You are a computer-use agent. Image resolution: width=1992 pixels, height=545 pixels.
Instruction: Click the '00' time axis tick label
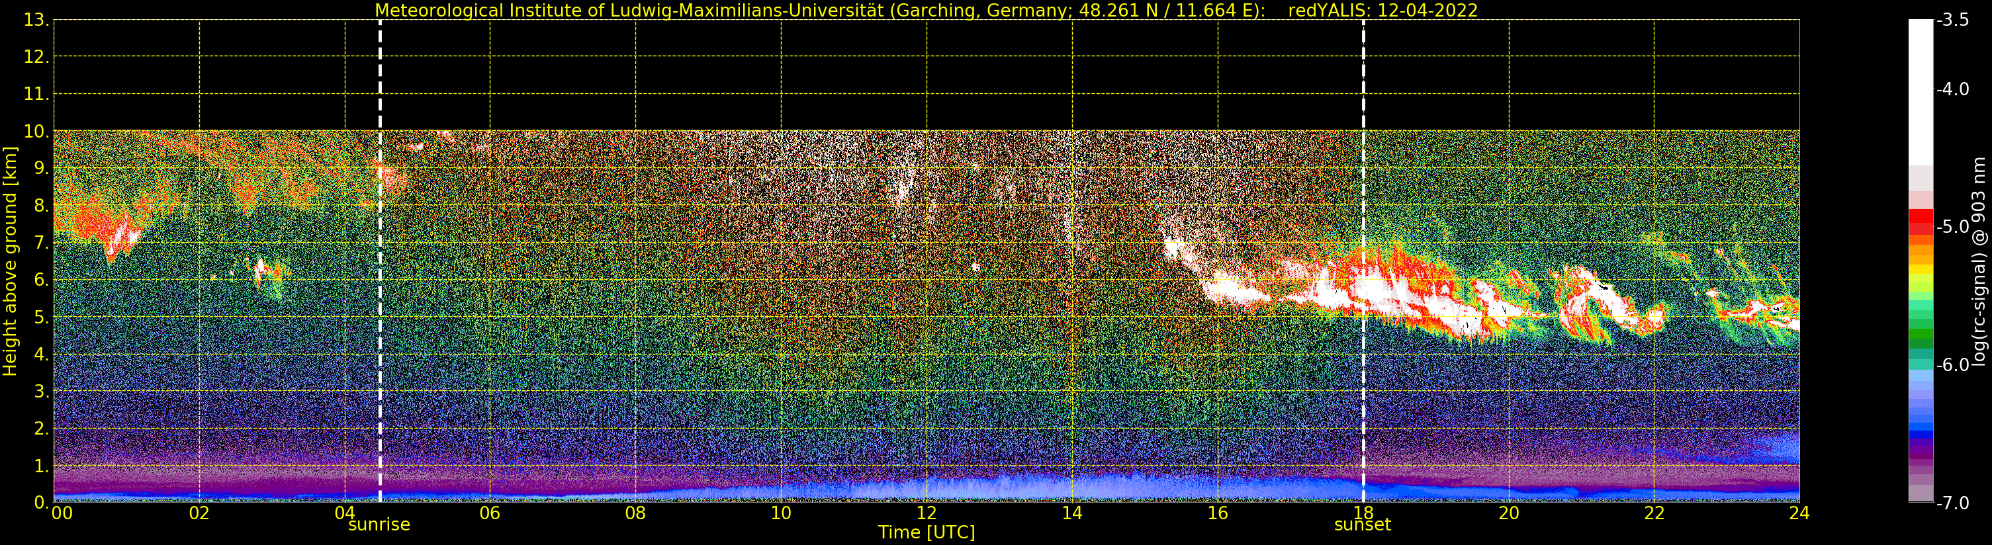(62, 513)
